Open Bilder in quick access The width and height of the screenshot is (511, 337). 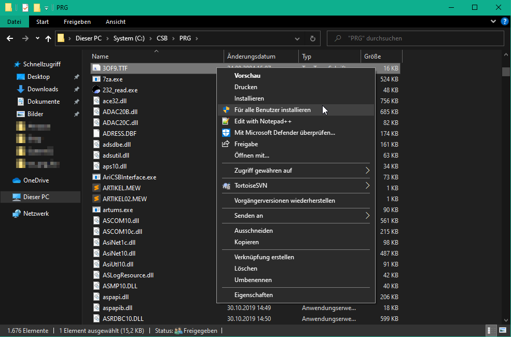coord(35,114)
